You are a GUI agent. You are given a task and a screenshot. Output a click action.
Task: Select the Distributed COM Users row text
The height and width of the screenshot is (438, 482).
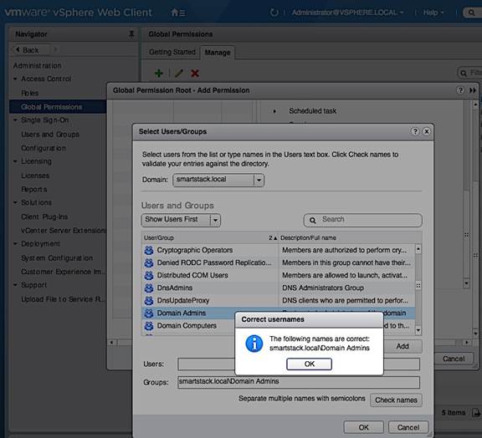(x=192, y=275)
